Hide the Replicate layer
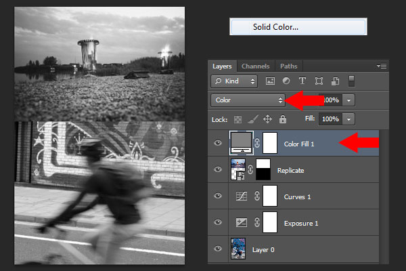The height and width of the screenshot is (271, 406). click(218, 169)
